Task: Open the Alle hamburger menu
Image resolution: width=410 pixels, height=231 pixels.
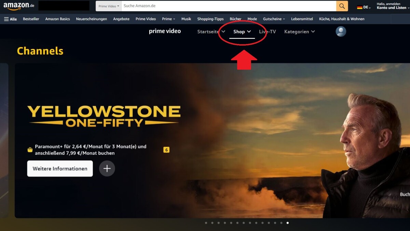Action: (10, 19)
